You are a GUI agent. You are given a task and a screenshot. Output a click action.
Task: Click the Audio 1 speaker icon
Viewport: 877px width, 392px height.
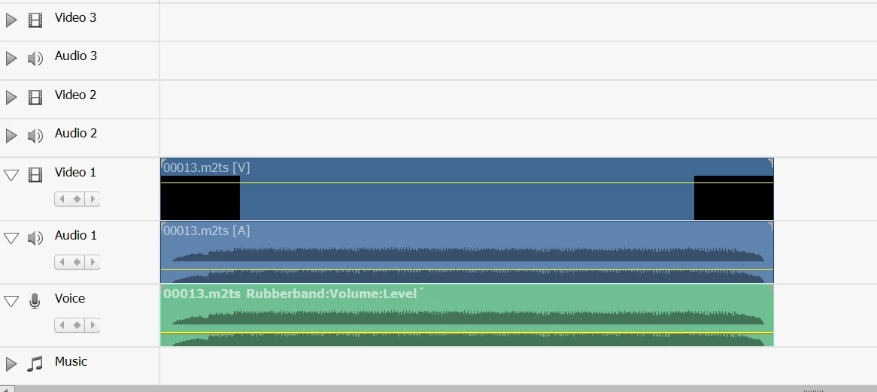pyautogui.click(x=35, y=239)
